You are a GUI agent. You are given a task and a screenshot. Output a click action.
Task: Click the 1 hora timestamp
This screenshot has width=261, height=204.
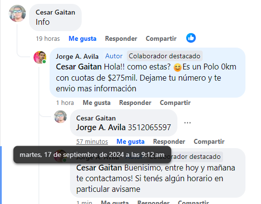click(x=65, y=102)
